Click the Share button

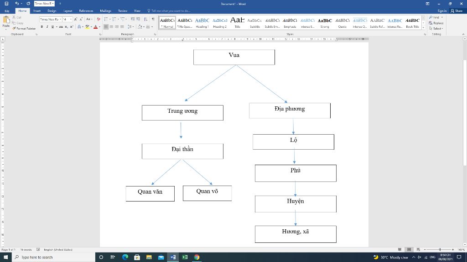(457, 11)
